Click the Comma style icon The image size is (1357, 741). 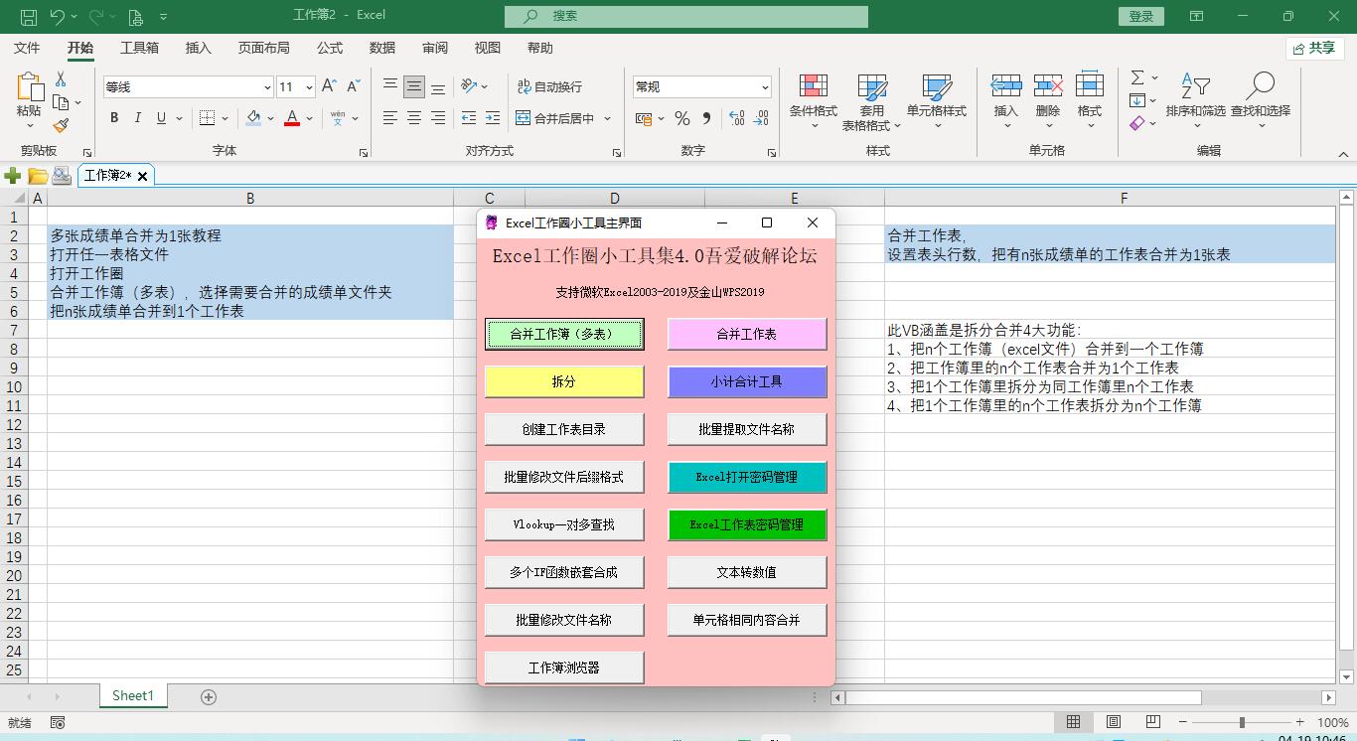[706, 118]
